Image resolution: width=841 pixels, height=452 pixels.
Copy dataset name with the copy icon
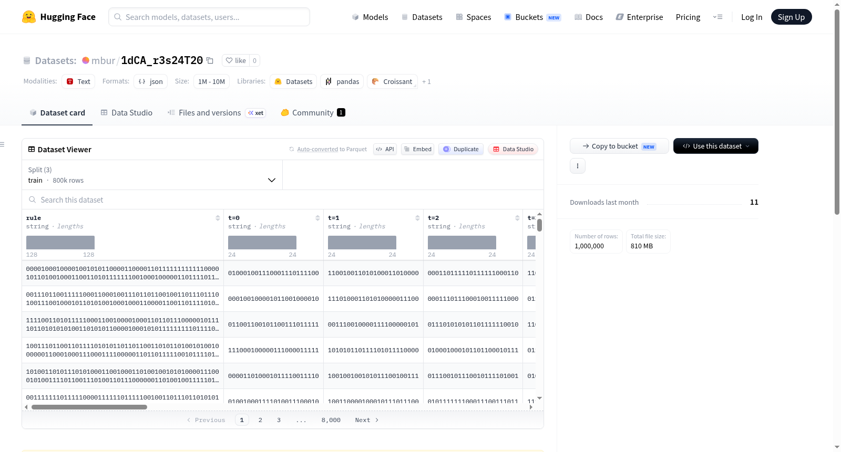click(210, 60)
